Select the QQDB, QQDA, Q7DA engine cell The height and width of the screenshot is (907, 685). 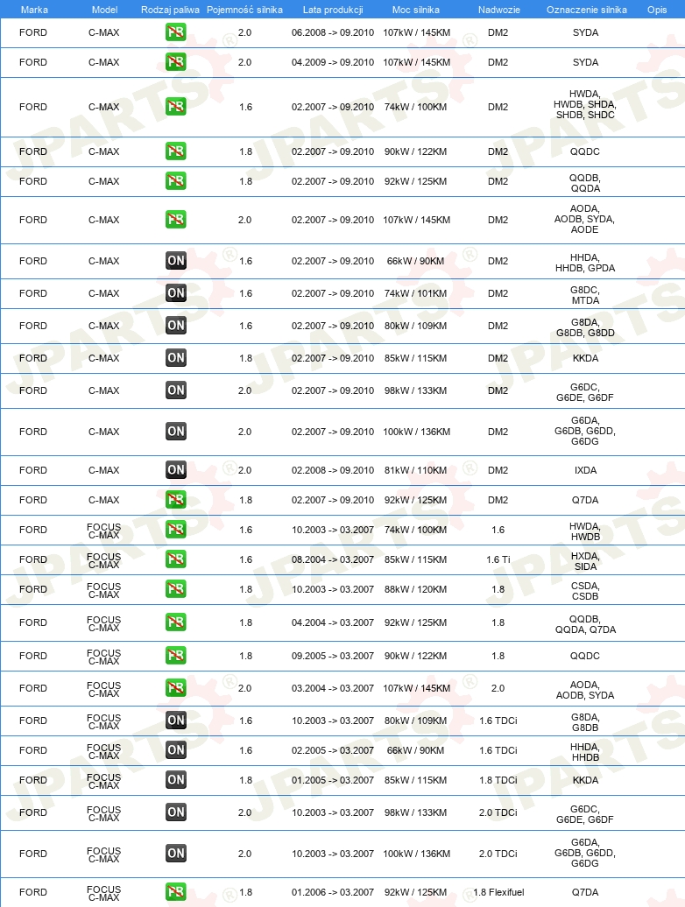click(x=585, y=624)
